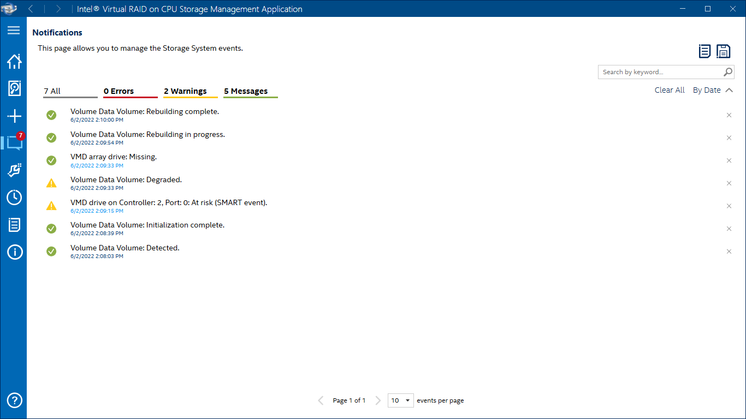Click the search magnifier icon
This screenshot has height=419, width=746.
[728, 72]
